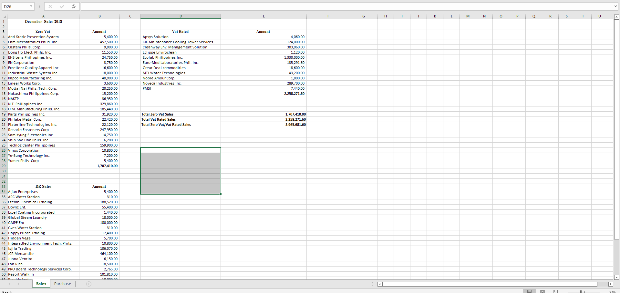Click the Cancel (X) formula bar icon

click(50, 6)
